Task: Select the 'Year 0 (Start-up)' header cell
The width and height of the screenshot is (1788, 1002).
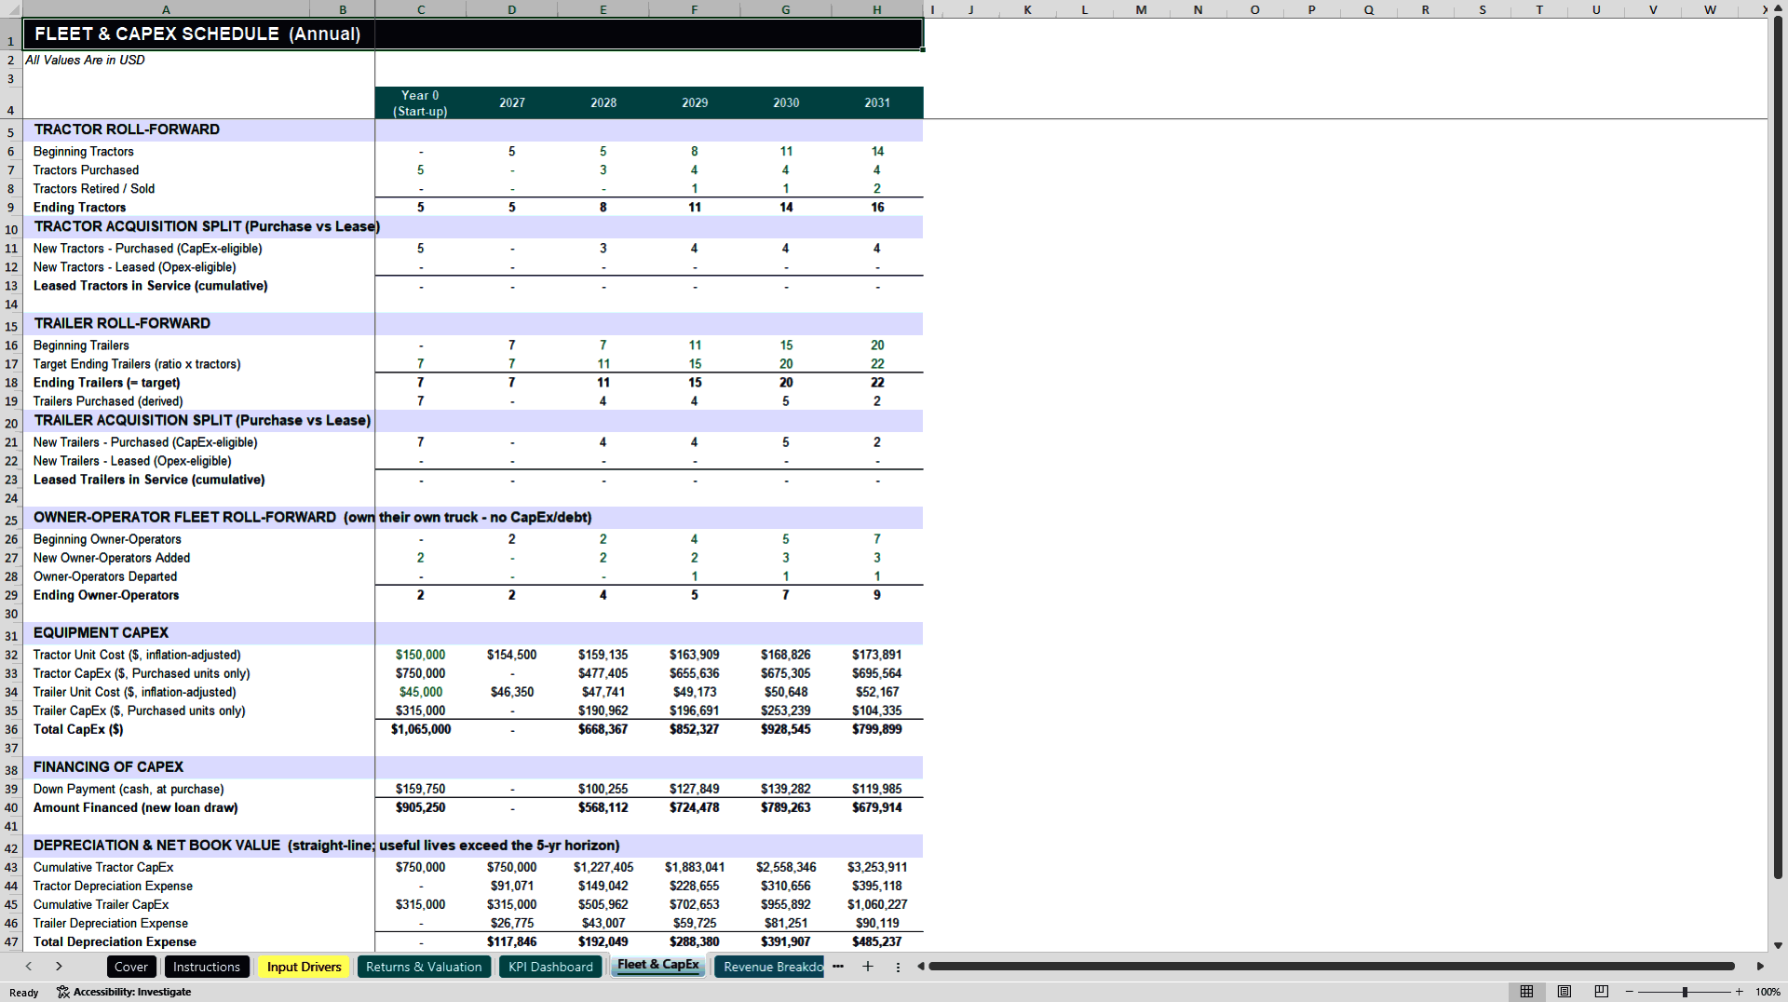Action: [420, 102]
